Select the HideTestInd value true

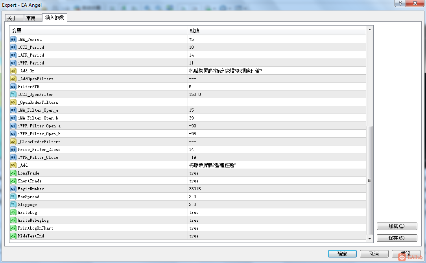point(194,236)
